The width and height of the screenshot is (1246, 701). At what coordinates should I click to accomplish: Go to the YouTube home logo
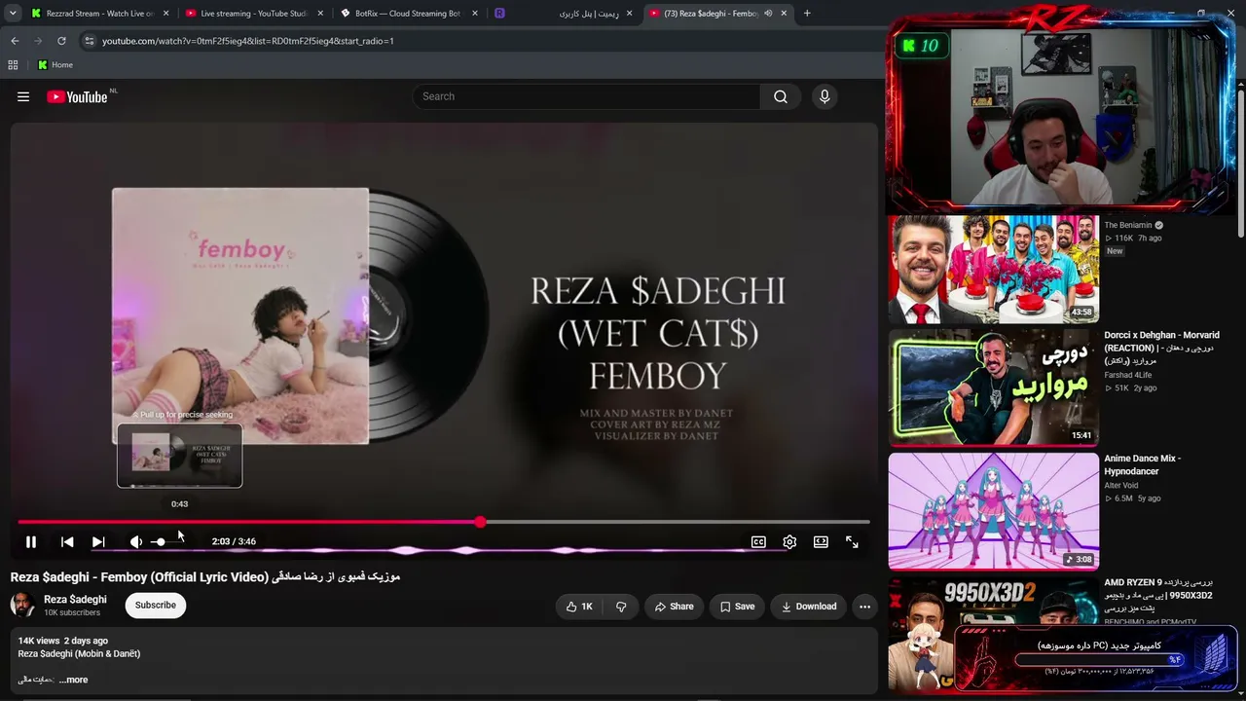coord(77,96)
